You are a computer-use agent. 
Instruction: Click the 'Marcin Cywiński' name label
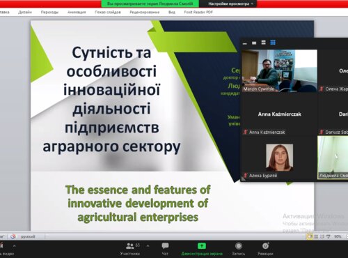[259, 89]
